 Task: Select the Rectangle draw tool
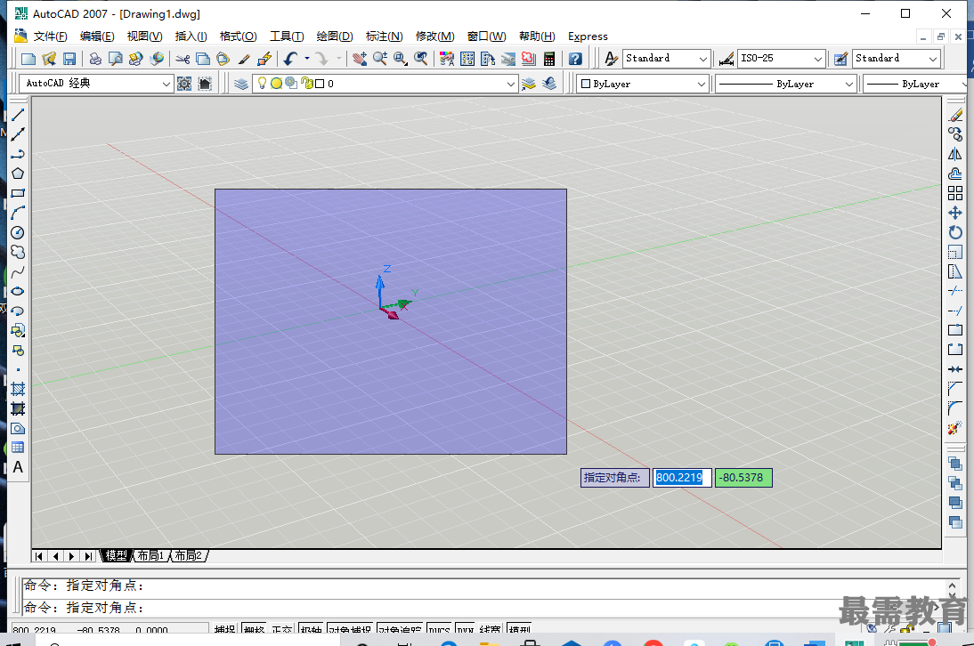(x=18, y=193)
